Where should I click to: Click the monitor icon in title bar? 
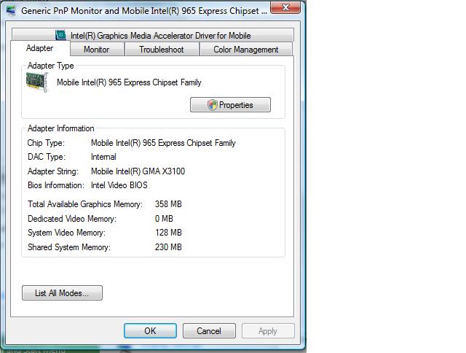(x=11, y=11)
